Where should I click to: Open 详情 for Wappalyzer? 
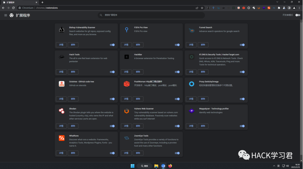191,126
